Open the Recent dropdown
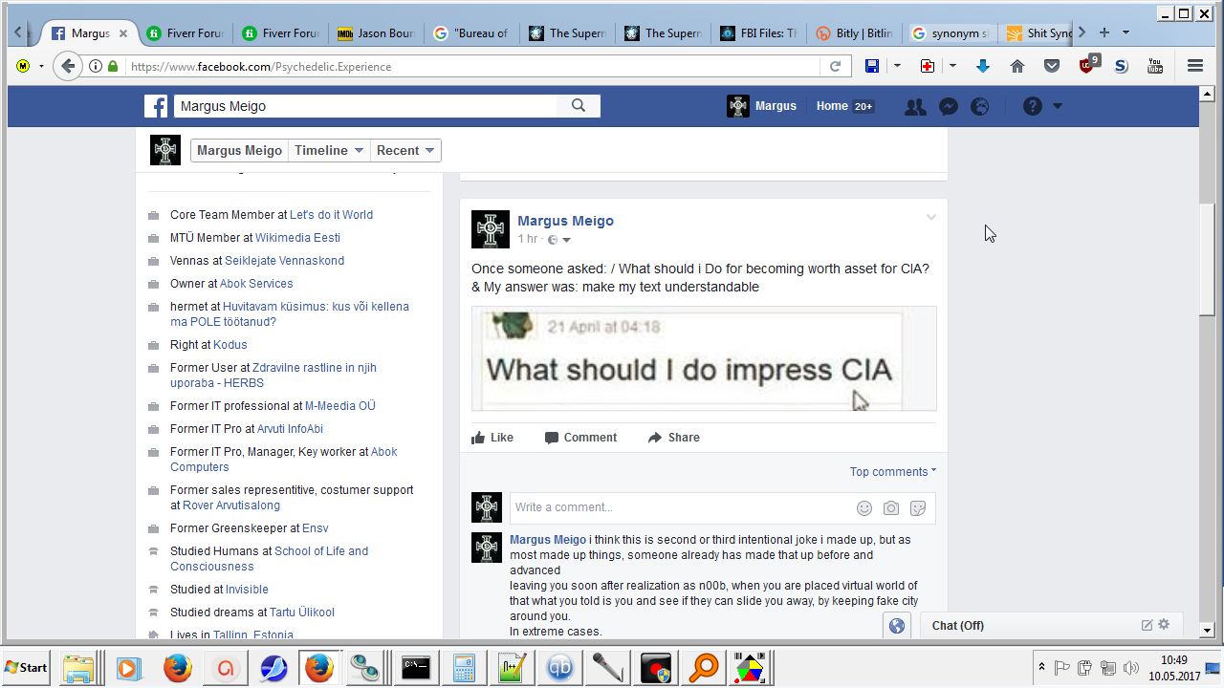The height and width of the screenshot is (688, 1224). 405,151
